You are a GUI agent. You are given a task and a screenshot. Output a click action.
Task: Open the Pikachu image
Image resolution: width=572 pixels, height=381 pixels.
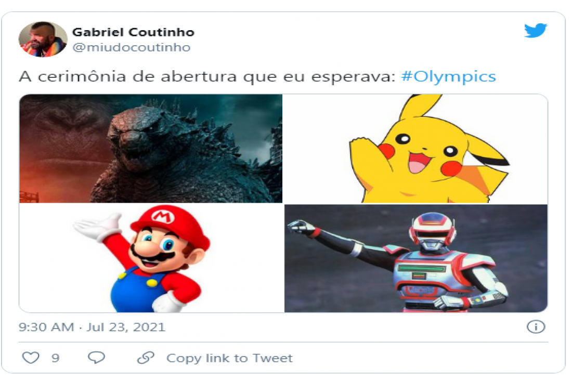coord(416,148)
